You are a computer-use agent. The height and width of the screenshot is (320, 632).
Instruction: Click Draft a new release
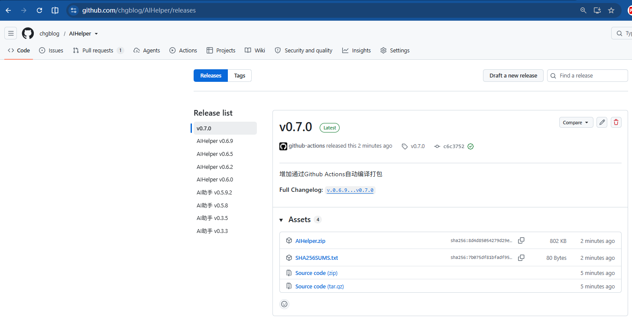[x=513, y=76]
